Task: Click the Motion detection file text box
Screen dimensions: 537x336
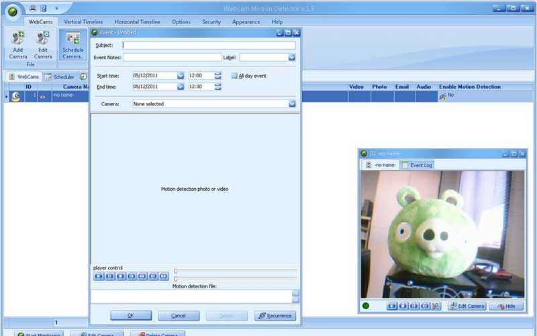Action: tap(191, 296)
